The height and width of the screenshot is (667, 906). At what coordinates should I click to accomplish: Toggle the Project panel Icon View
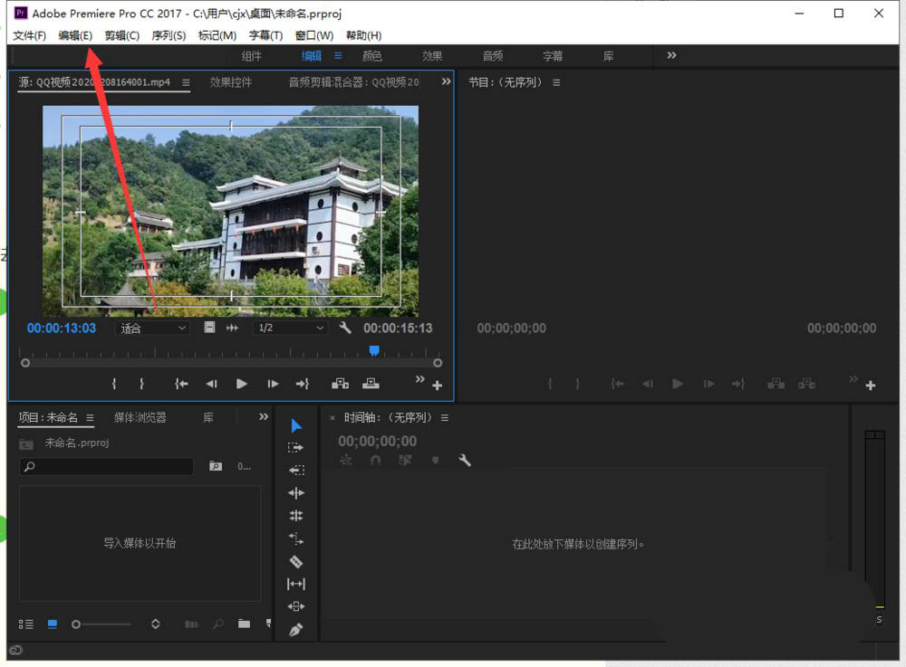(52, 624)
